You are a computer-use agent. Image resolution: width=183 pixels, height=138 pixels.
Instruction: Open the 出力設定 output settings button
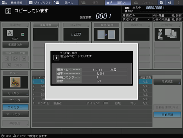[167, 25]
